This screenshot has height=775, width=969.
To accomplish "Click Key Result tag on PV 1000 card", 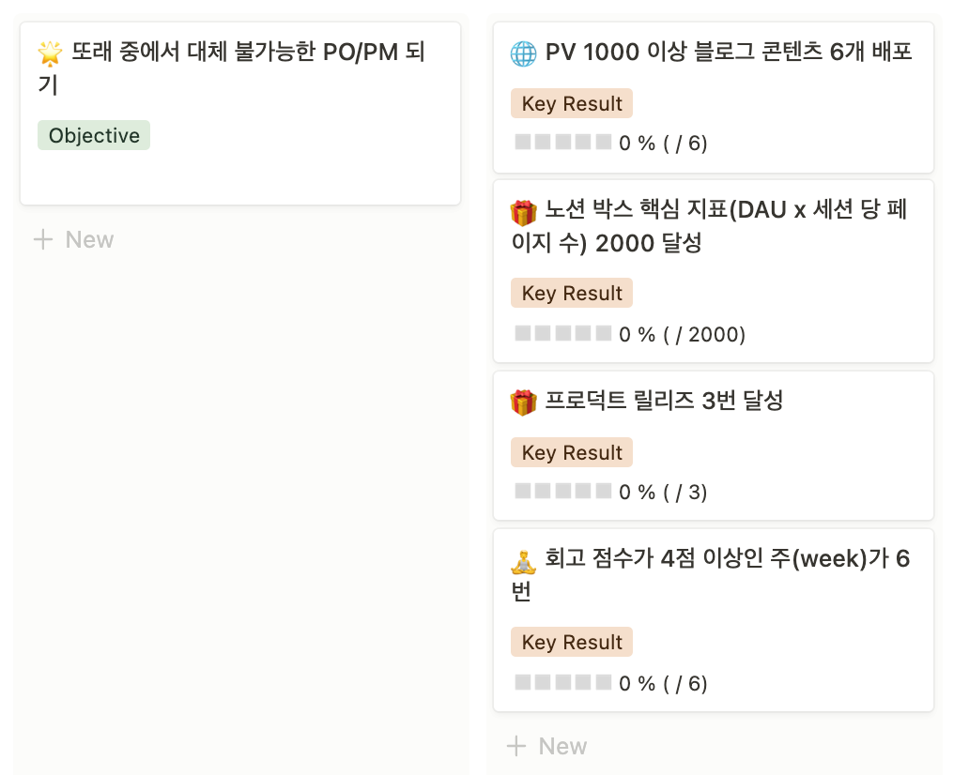I will pos(572,104).
